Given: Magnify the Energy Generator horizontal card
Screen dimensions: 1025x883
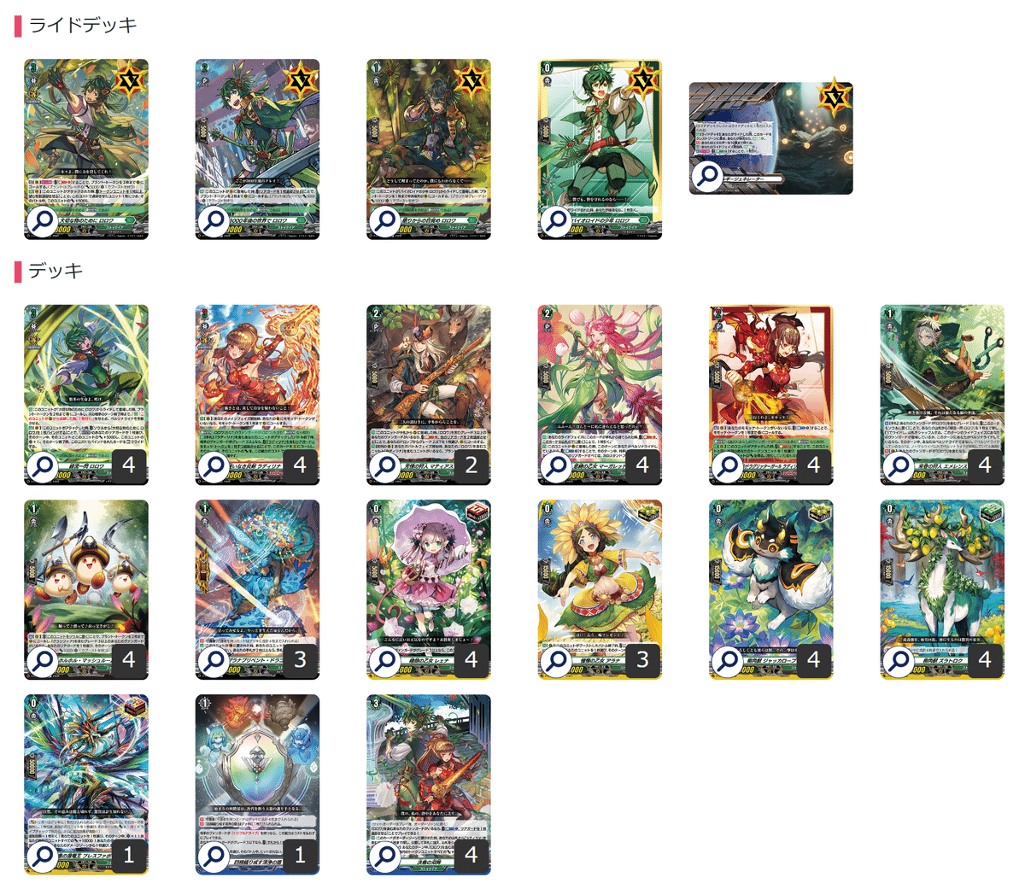Looking at the screenshot, I should click(x=707, y=176).
